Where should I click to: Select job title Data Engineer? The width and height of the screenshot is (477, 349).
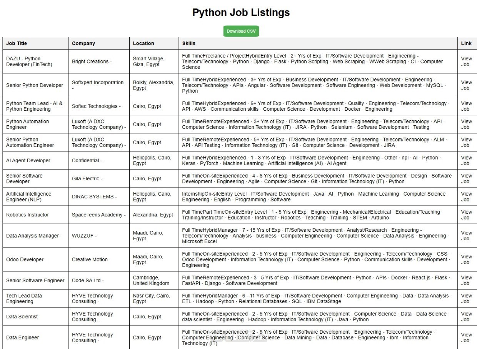click(x=22, y=337)
